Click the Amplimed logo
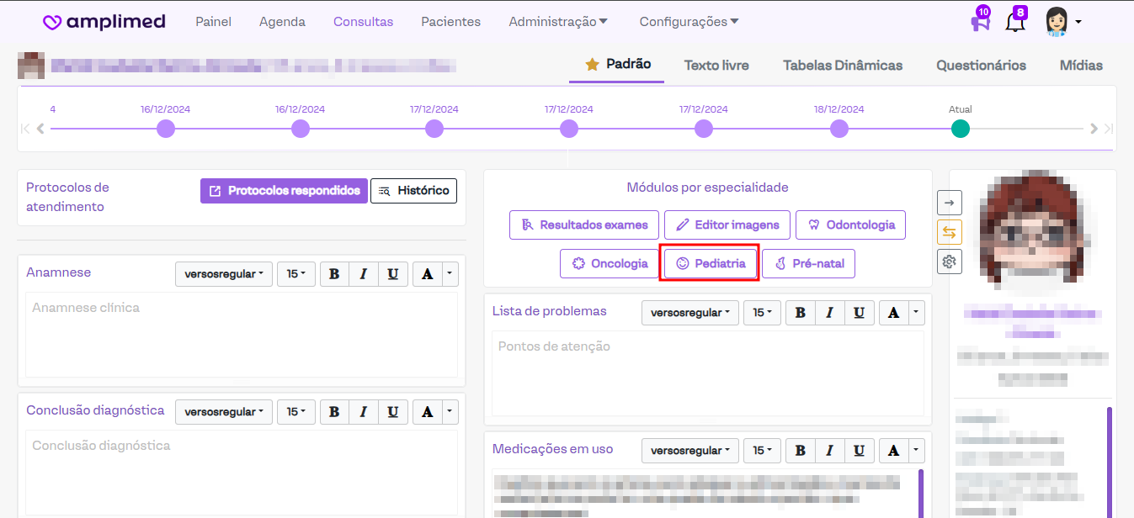 [x=104, y=22]
